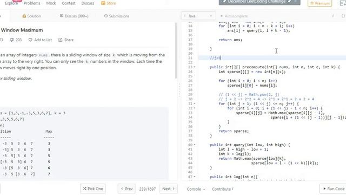Switch to the Discuss (999+) tab
Viewport: 346px width, 195px height.
point(74,16)
